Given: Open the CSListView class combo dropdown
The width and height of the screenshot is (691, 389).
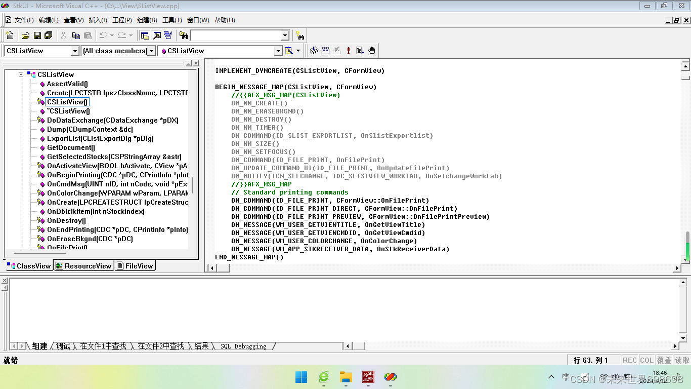Looking at the screenshot, I should (x=75, y=51).
